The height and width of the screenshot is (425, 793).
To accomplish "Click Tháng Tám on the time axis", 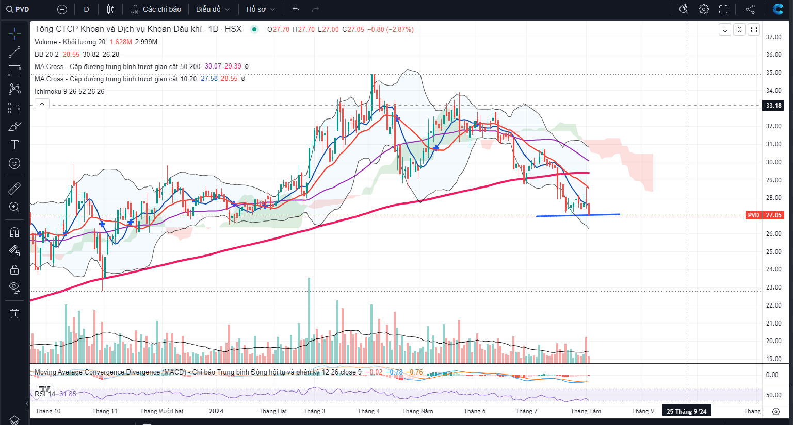I will [586, 411].
